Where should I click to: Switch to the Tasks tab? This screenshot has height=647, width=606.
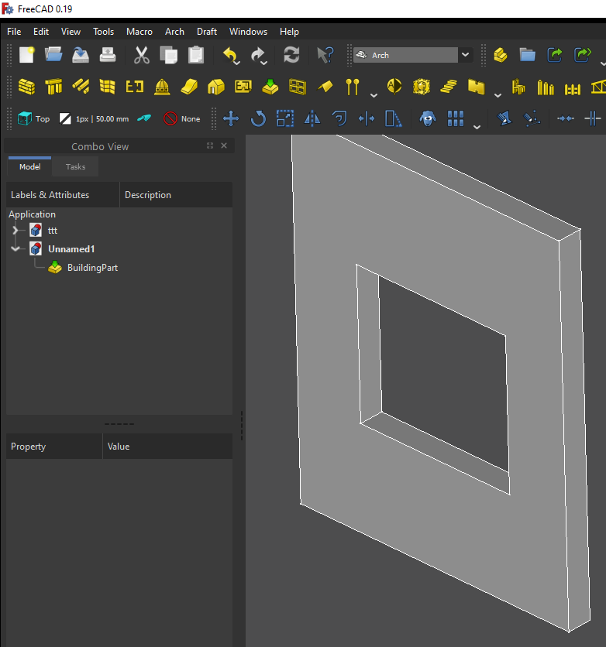(x=76, y=167)
